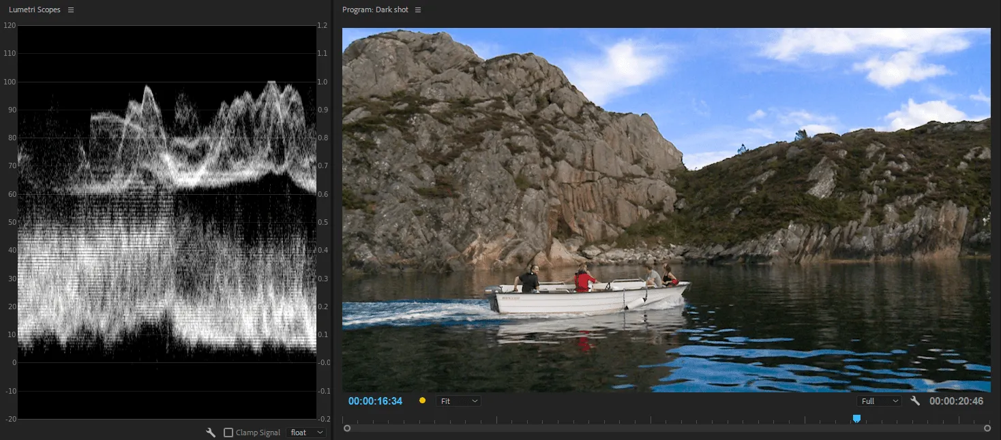Click the blue playhead marker on time ruler
This screenshot has width=1001, height=440.
856,418
